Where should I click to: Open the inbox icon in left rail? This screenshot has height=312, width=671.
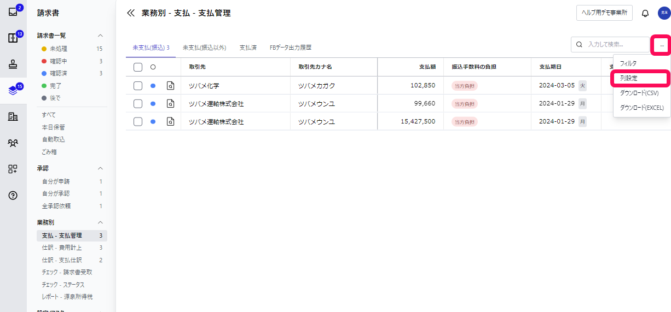13,12
